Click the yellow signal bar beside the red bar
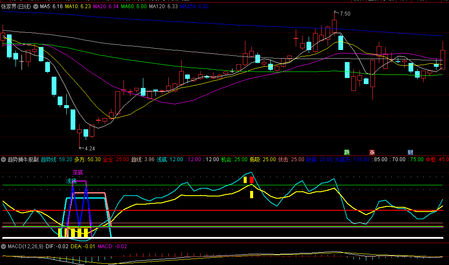This screenshot has height=265, width=449. (x=245, y=180)
